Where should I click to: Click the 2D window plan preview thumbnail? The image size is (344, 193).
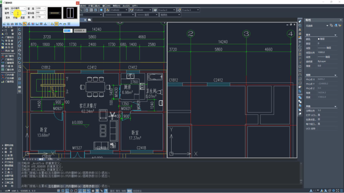pyautogui.click(x=55, y=13)
